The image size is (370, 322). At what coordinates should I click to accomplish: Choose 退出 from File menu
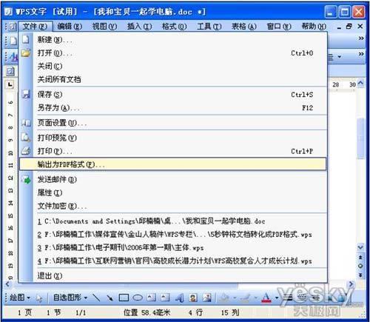point(173,275)
